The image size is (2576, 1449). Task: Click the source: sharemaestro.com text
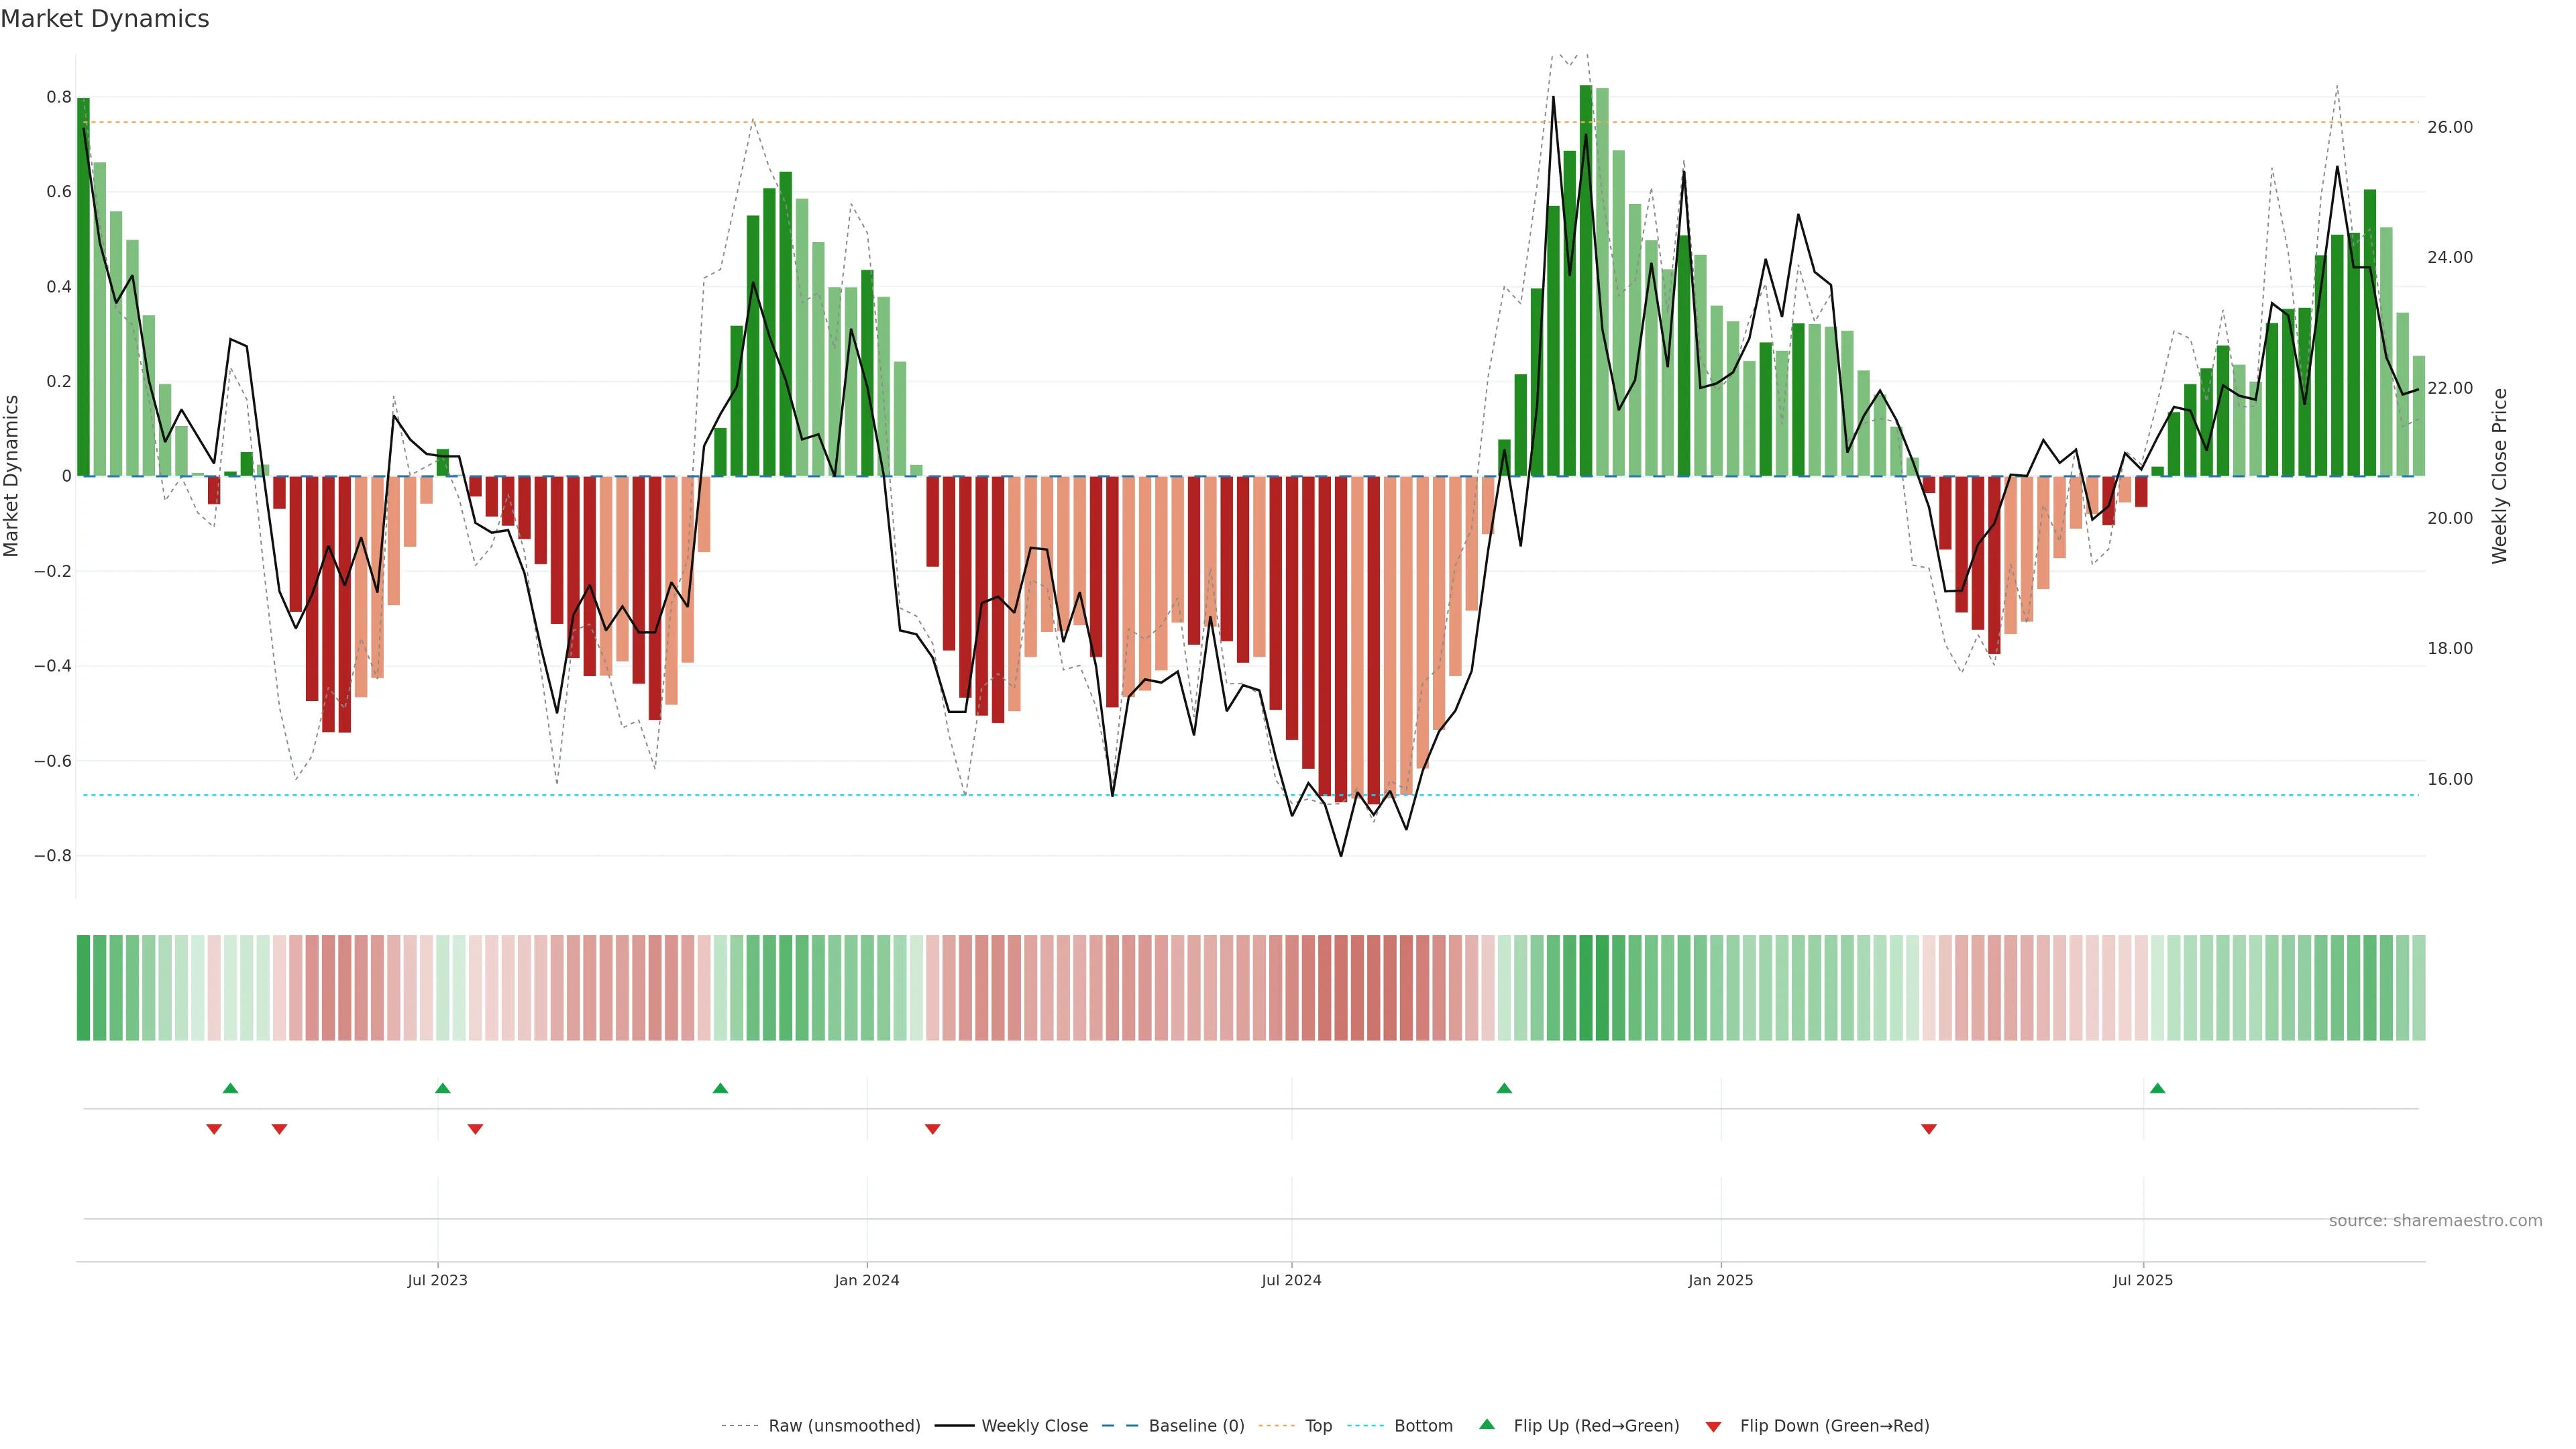2435,1220
